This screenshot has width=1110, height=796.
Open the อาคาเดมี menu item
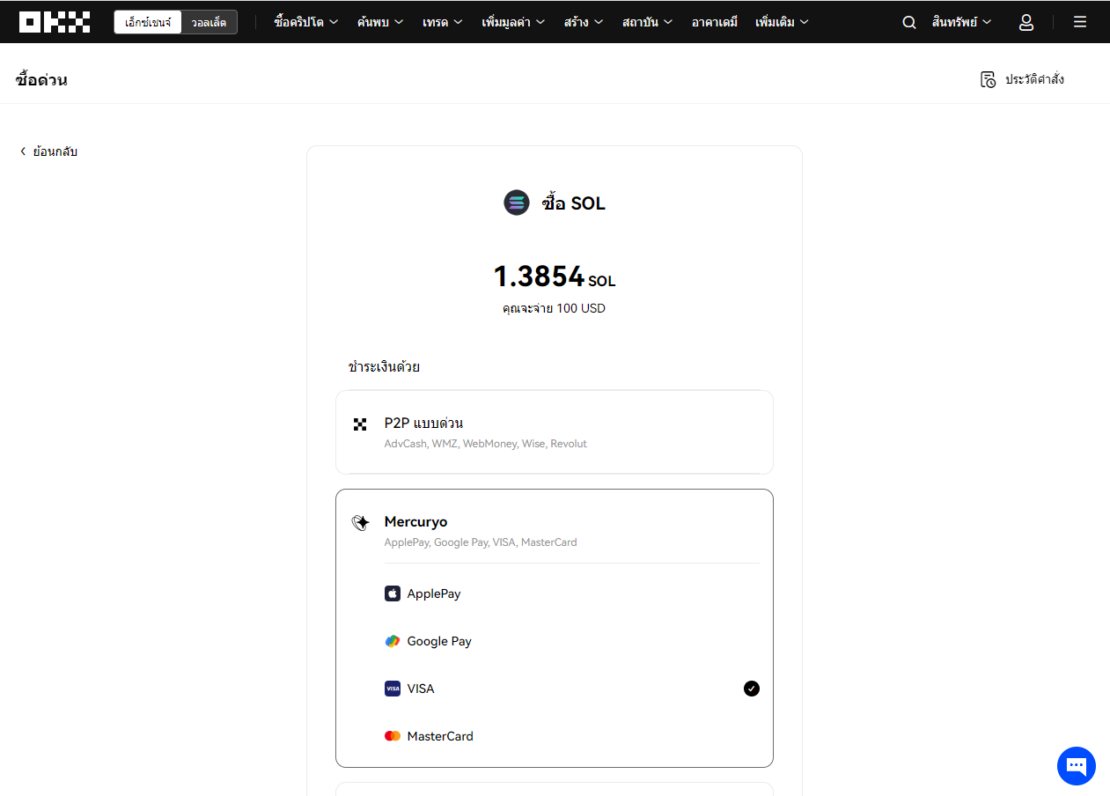pos(714,22)
